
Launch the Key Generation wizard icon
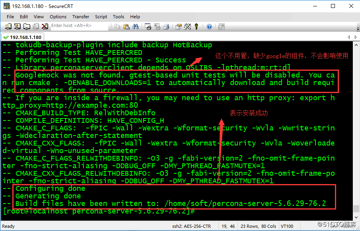(x=187, y=27)
